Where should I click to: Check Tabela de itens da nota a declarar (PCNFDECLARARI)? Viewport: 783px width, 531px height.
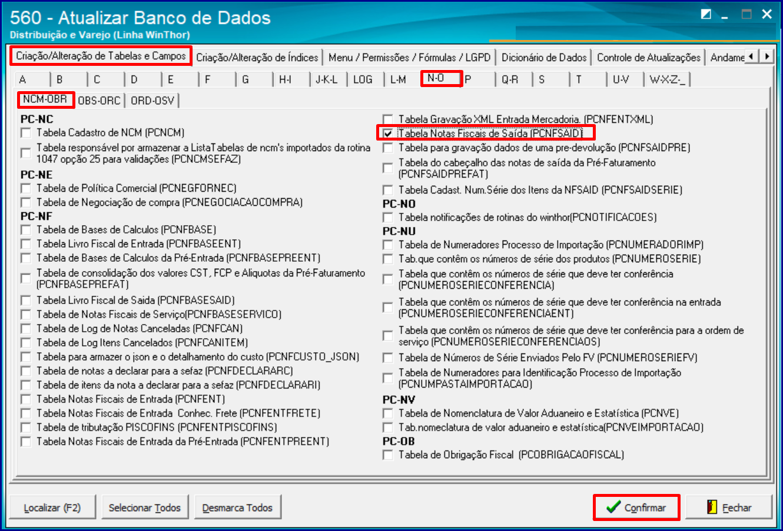(x=26, y=385)
